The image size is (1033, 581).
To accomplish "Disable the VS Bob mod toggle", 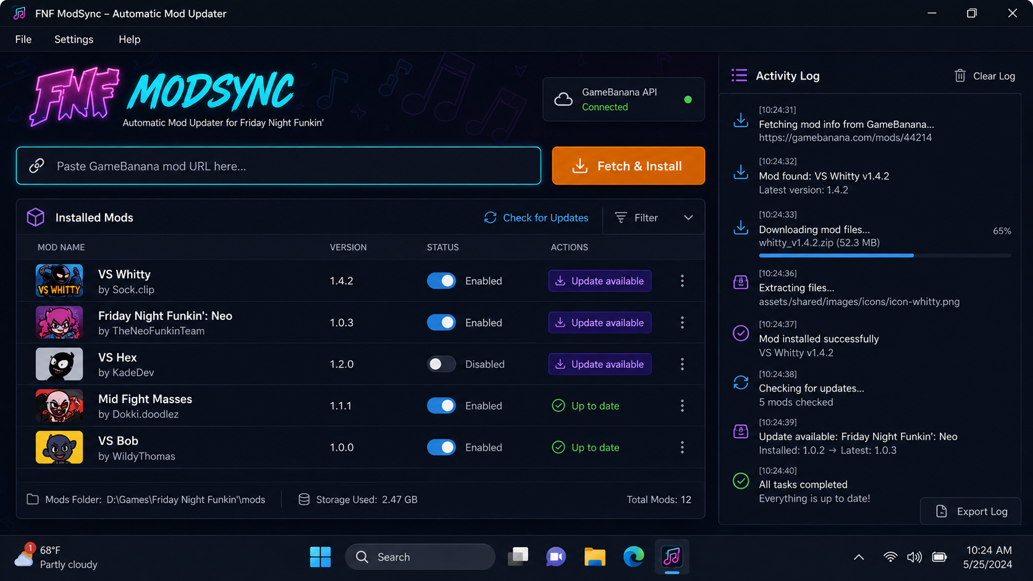I will tap(441, 448).
